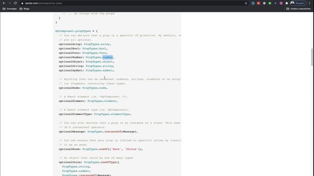Image resolution: width=314 pixels, height=176 pixels.
Task: Go forward to the next page
Action: click(10, 3)
